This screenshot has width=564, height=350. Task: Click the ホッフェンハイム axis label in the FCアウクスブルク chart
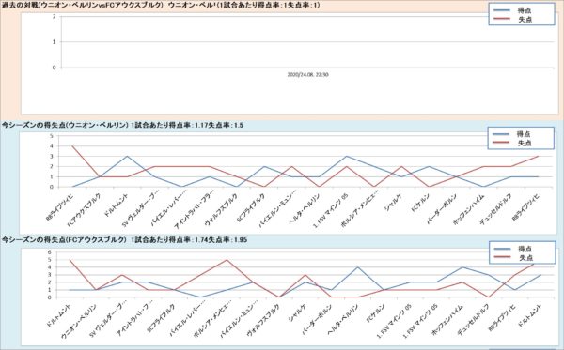click(x=447, y=320)
